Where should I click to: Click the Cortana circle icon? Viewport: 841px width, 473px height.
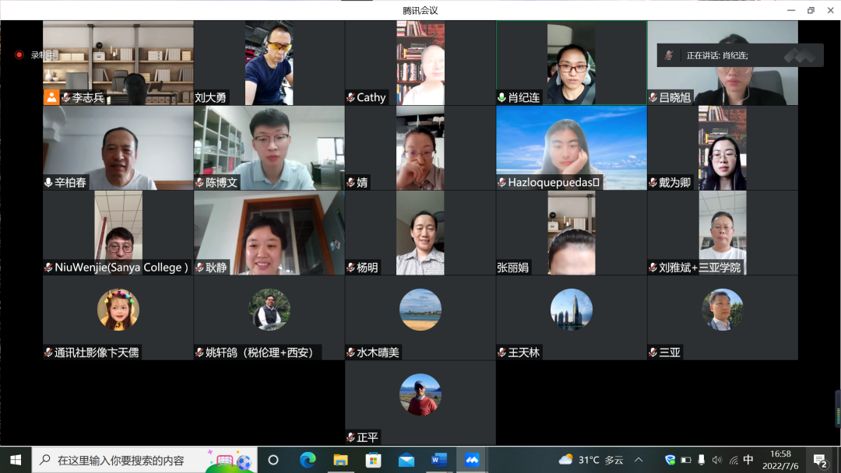point(273,460)
